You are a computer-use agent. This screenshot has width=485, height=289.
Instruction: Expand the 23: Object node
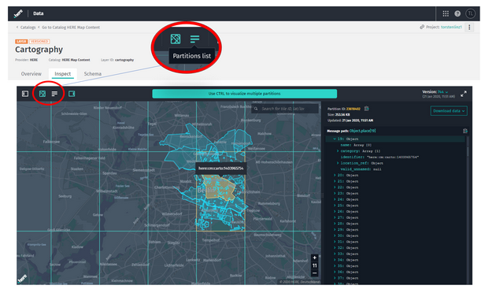(x=335, y=194)
